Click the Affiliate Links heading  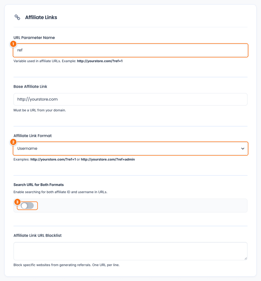pyautogui.click(x=41, y=17)
